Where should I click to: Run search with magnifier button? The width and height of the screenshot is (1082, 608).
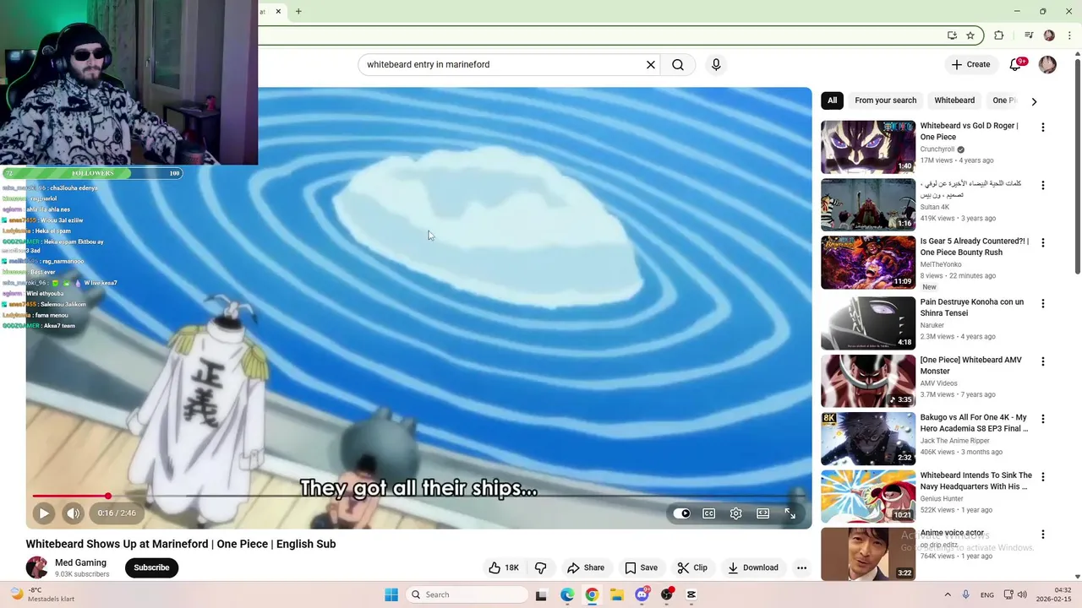[x=678, y=65]
